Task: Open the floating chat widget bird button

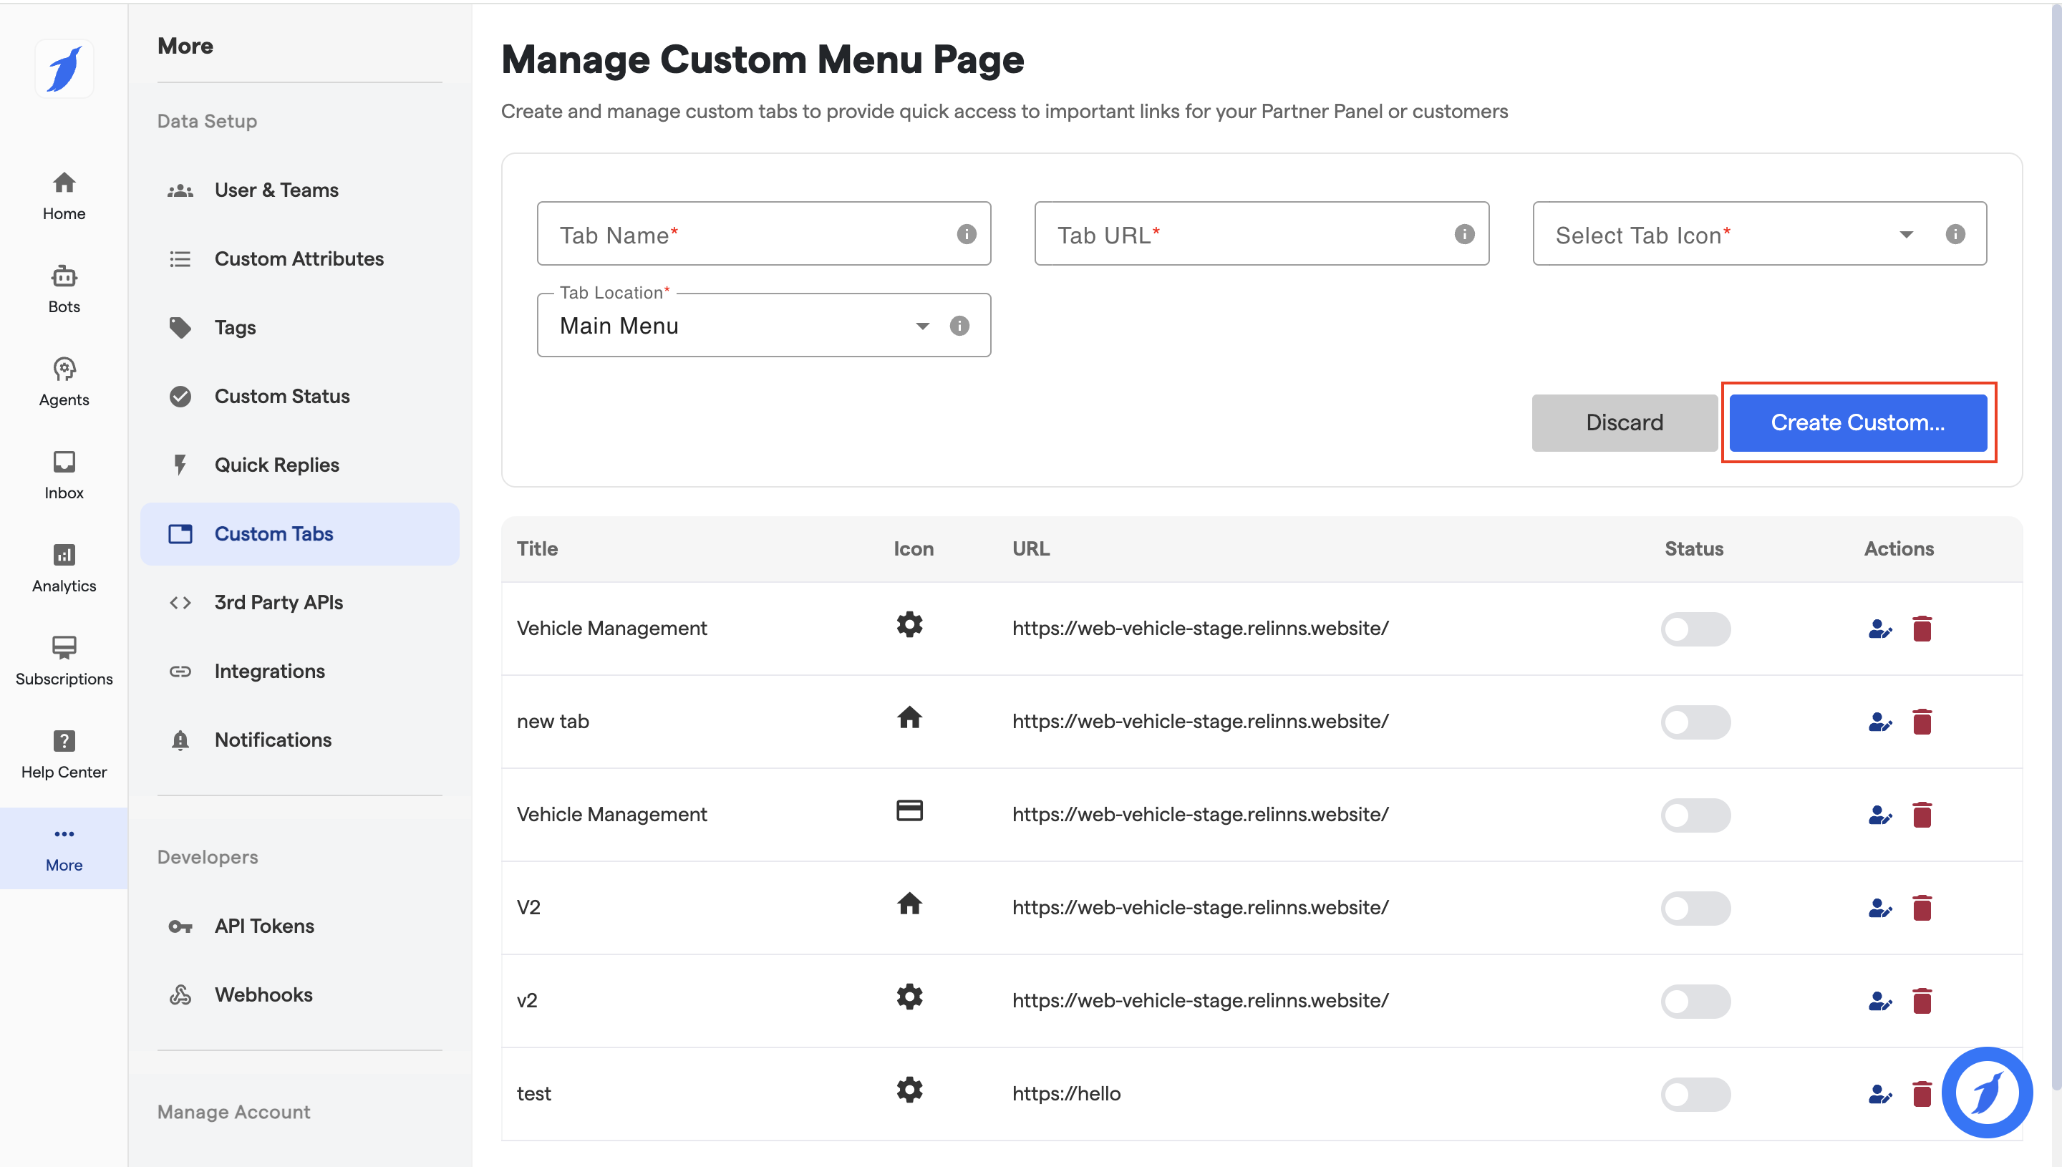Action: (1986, 1092)
